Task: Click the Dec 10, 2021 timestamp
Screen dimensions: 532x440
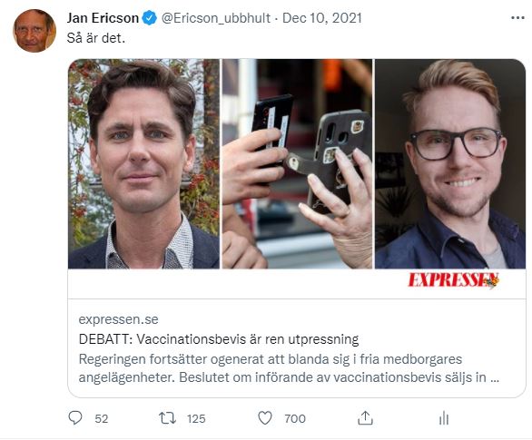Action: point(322,18)
